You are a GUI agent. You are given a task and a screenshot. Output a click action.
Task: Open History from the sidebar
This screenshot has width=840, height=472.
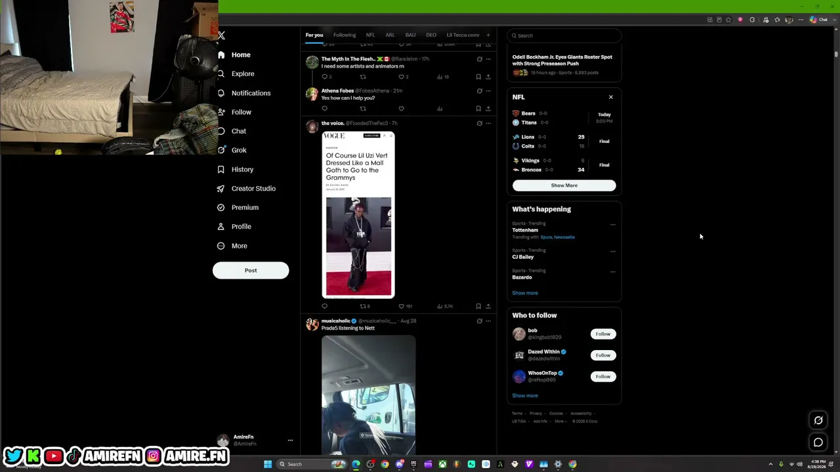(236, 169)
